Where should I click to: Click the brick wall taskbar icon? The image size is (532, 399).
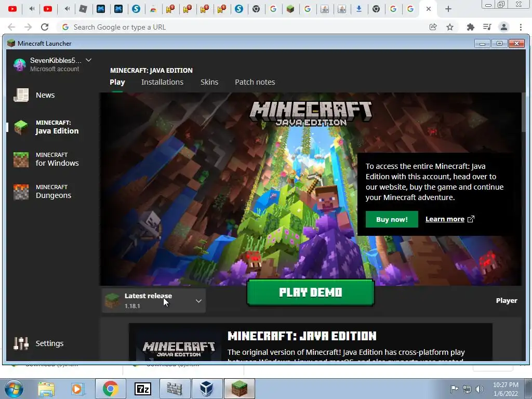[175, 389]
